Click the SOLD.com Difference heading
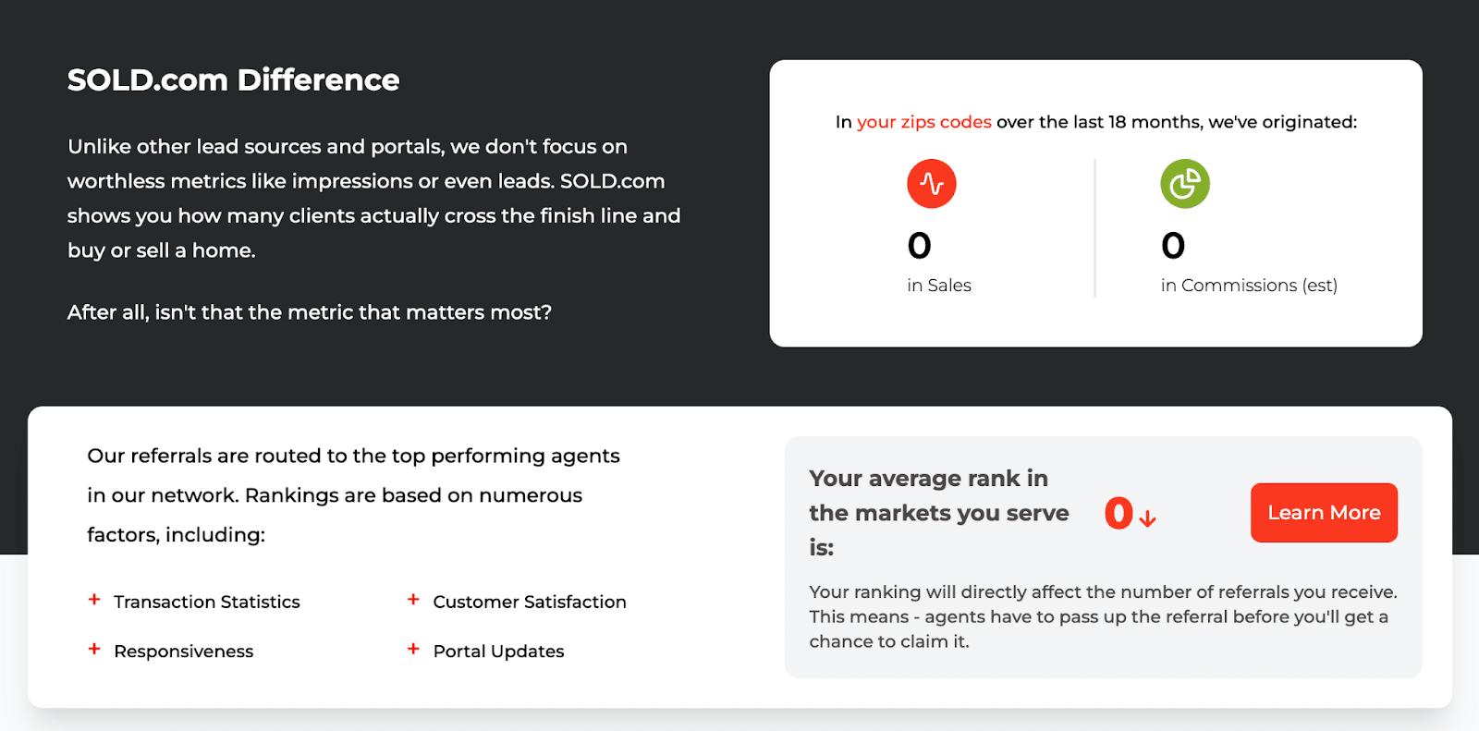This screenshot has width=1479, height=731. click(x=234, y=80)
